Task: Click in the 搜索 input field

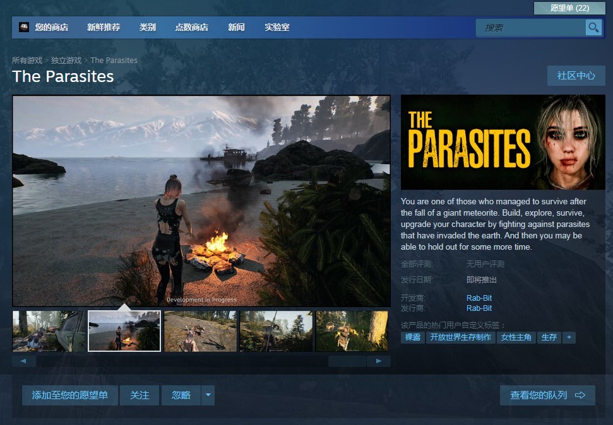Action: [x=532, y=28]
